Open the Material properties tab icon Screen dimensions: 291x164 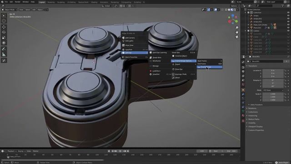[243, 116]
